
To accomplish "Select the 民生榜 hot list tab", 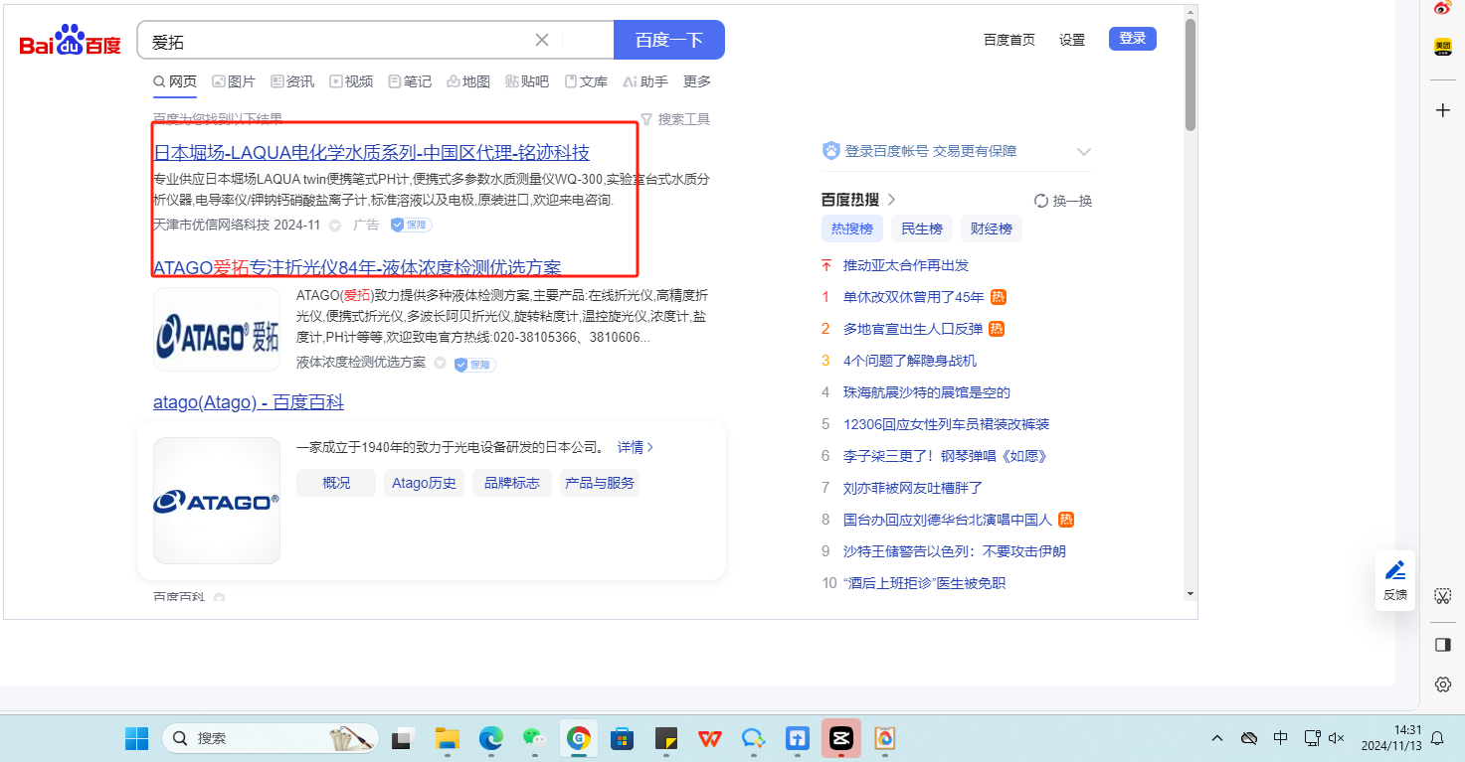I will tap(921, 229).
